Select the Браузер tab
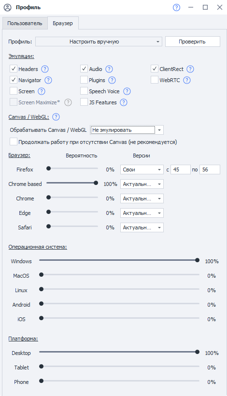The width and height of the screenshot is (227, 396). 63,23
